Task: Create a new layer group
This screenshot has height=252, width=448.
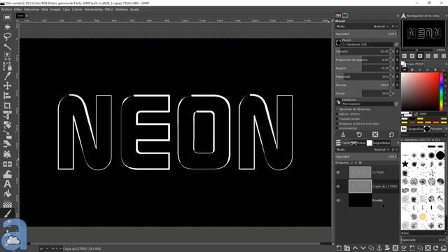Action: (x=347, y=248)
